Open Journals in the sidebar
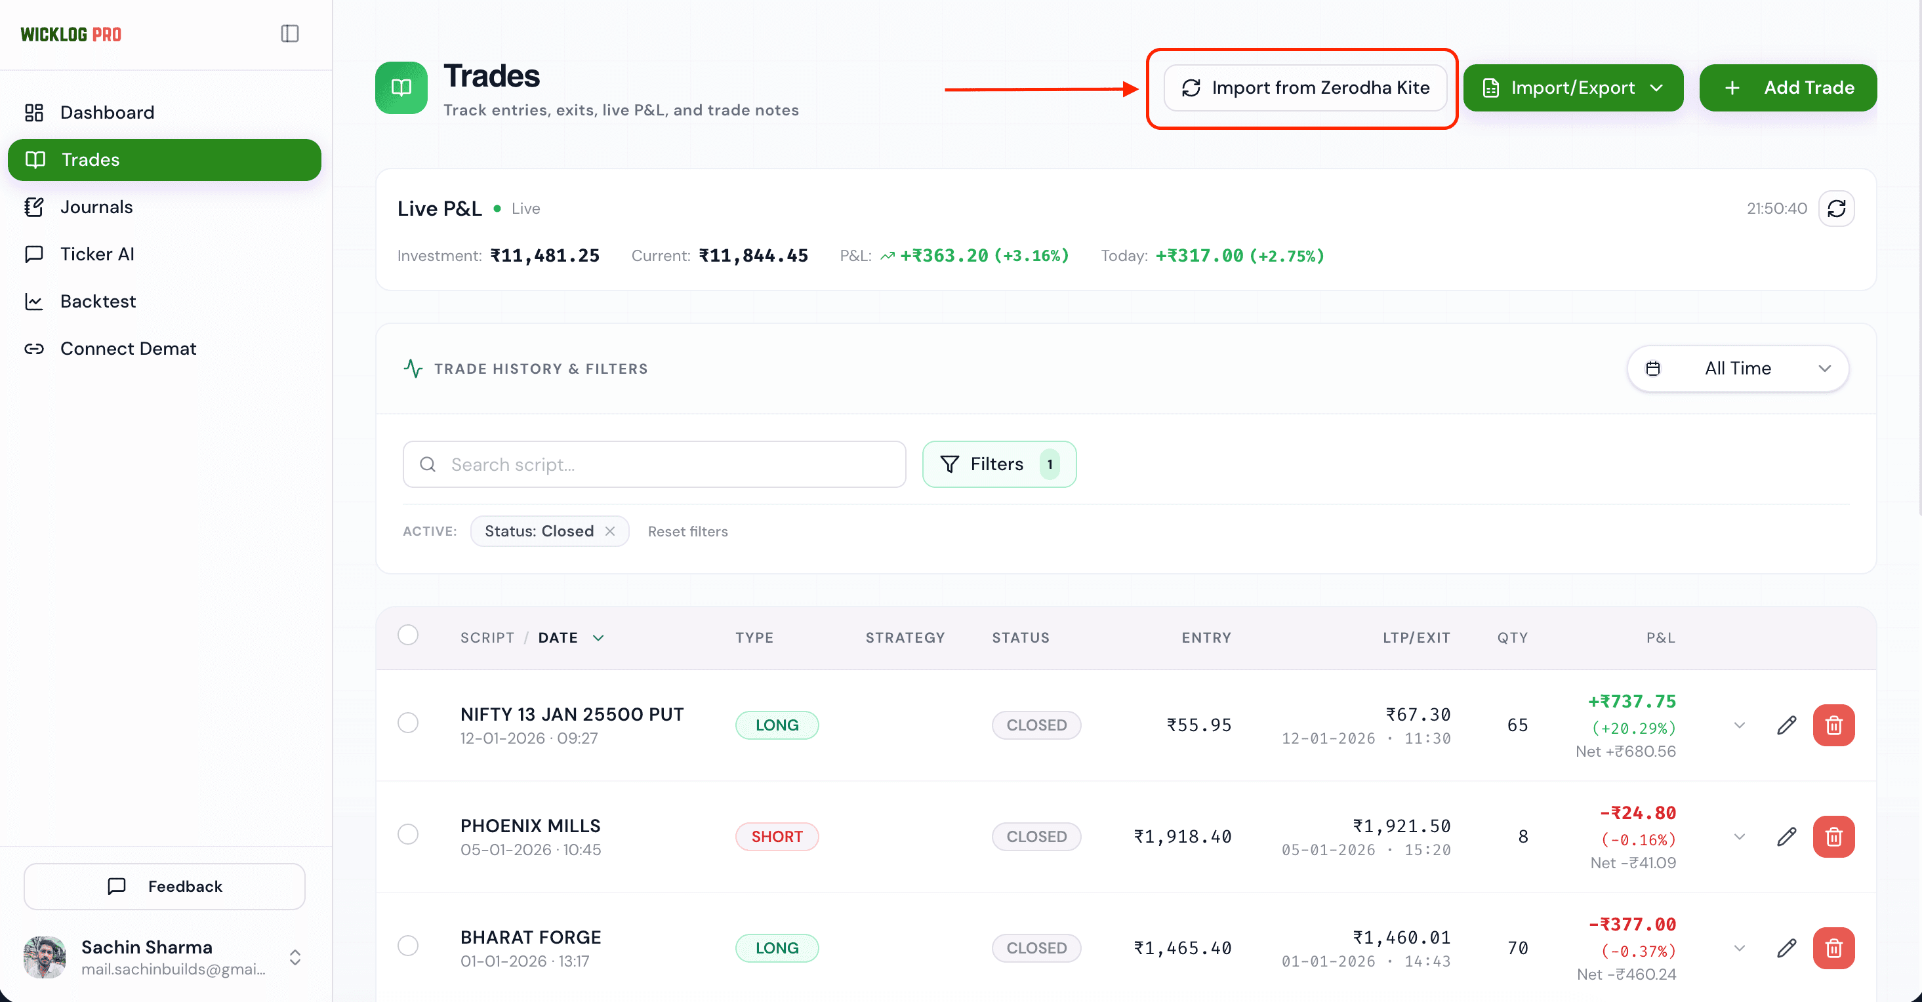The height and width of the screenshot is (1002, 1922). coord(164,207)
